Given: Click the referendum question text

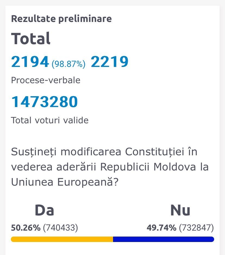Looking at the screenshot, I should 110,167.
